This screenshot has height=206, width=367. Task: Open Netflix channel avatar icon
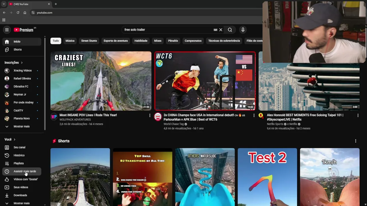261,115
